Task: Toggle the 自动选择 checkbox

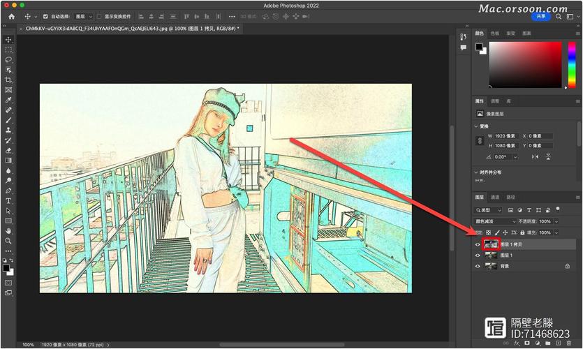Action: (45, 16)
